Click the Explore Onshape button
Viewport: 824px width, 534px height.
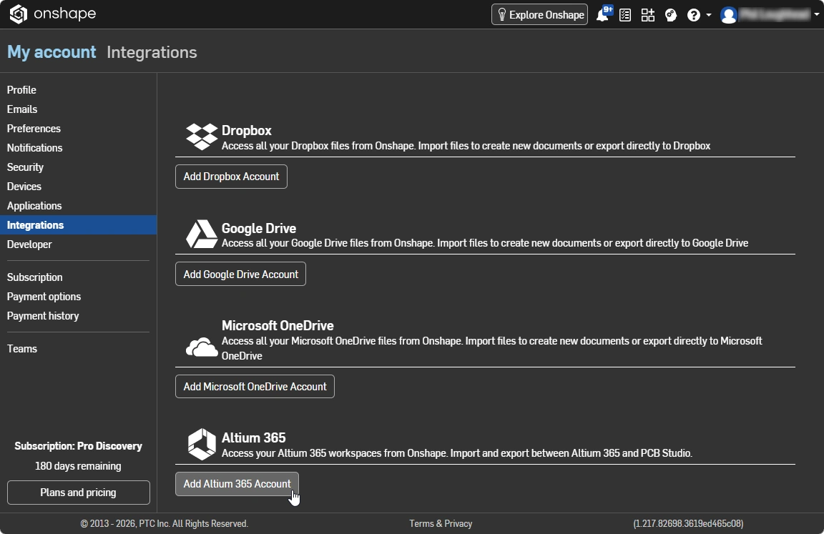(540, 15)
